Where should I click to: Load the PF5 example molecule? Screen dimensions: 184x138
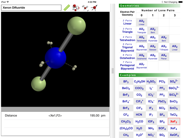[162, 95]
